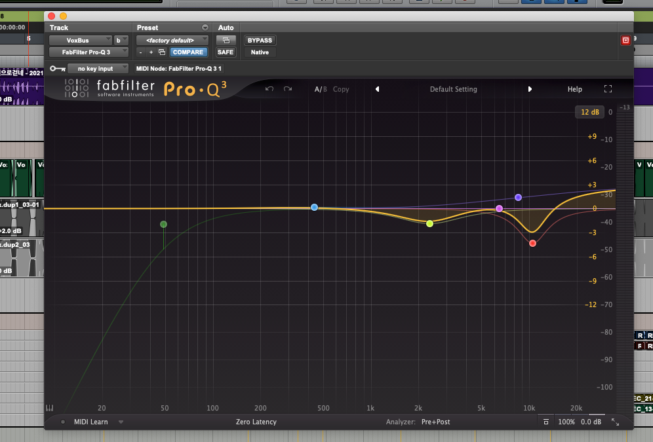653x442 pixels.
Task: Click the 00:00:00 timecode display
Action: click(x=12, y=28)
